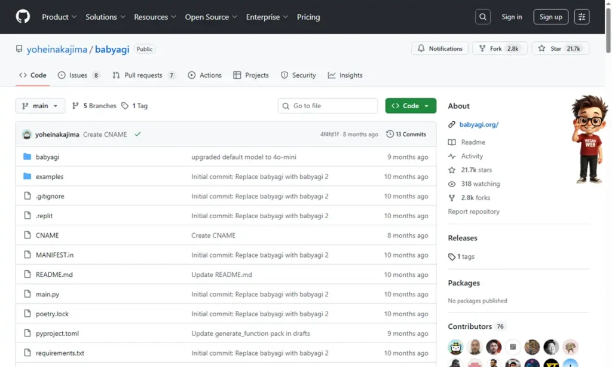Click Report repository

click(x=473, y=211)
